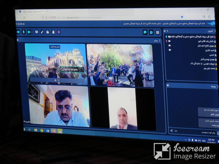Reload the page with the refresh icon

[x=24, y=18]
